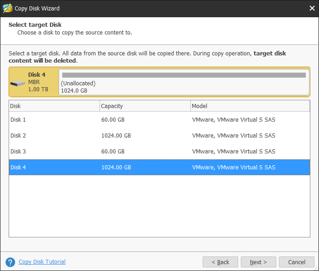Sort by the Disk column header
Image resolution: width=319 pixels, height=271 pixels.
(55, 106)
